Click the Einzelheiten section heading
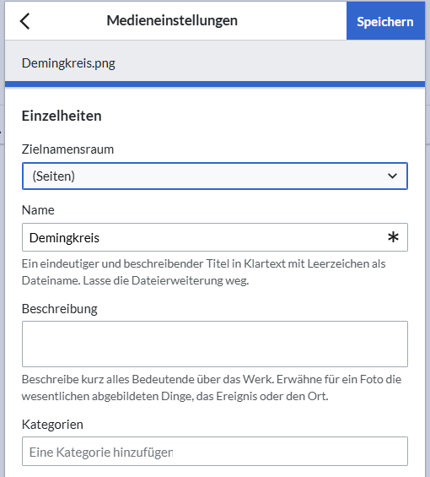The height and width of the screenshot is (477, 430). tap(62, 116)
